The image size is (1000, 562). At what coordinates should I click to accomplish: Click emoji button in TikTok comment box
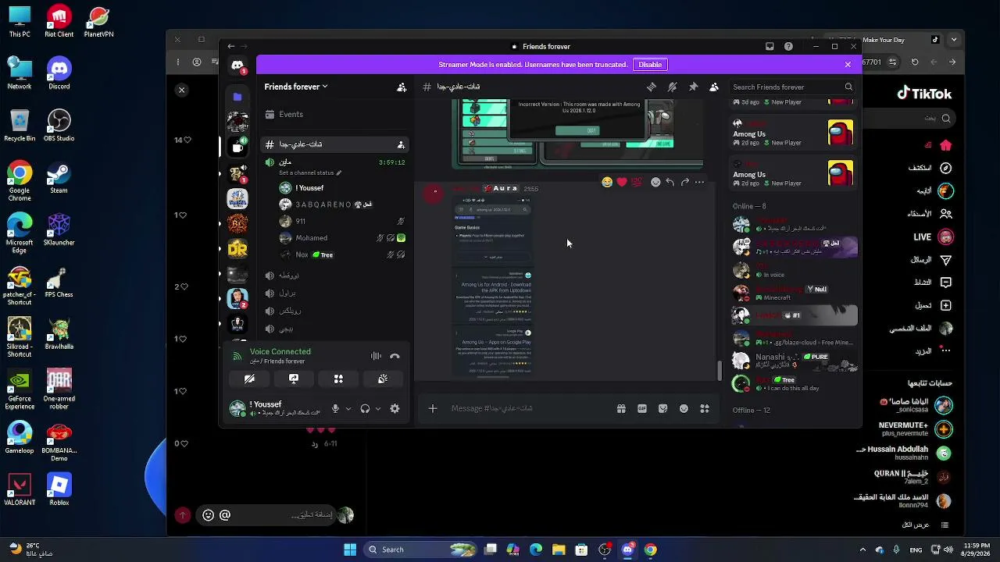pyautogui.click(x=208, y=515)
